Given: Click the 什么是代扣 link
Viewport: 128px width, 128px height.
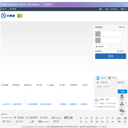Looking at the screenshot, I should click(6, 104).
